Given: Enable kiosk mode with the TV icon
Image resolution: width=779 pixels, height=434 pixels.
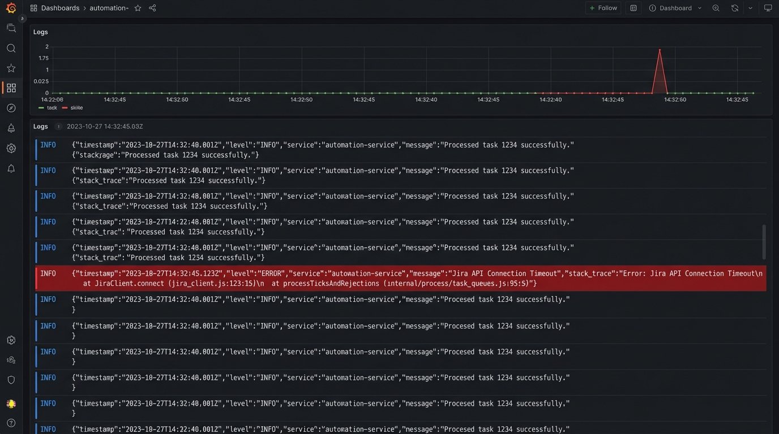Looking at the screenshot, I should 768,8.
